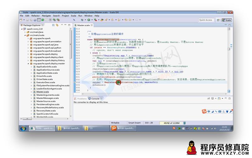Viewport: 252px width, 158px height.
Task: Click the Sogou toolbar wrench settings icon
Action: tap(231, 111)
